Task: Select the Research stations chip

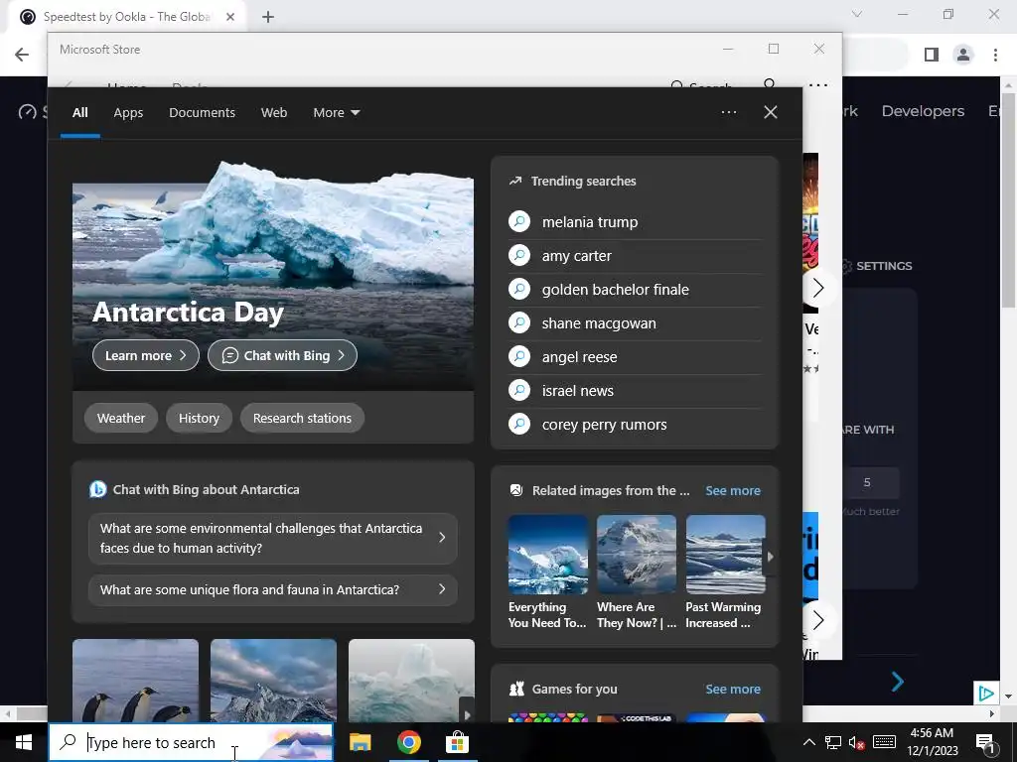Action: 302,418
